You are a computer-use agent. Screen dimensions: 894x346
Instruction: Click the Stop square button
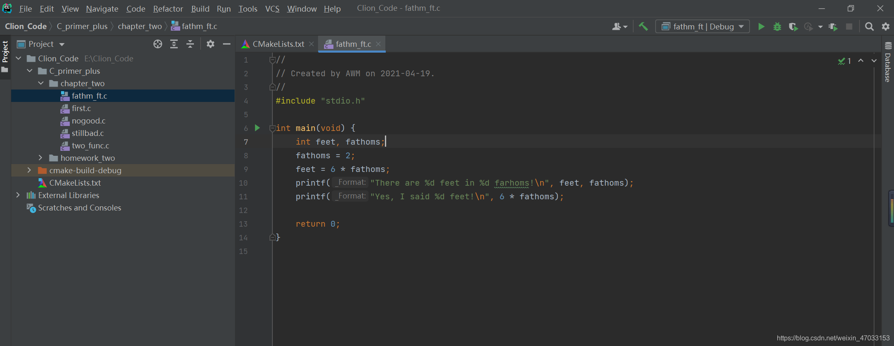[x=849, y=27]
